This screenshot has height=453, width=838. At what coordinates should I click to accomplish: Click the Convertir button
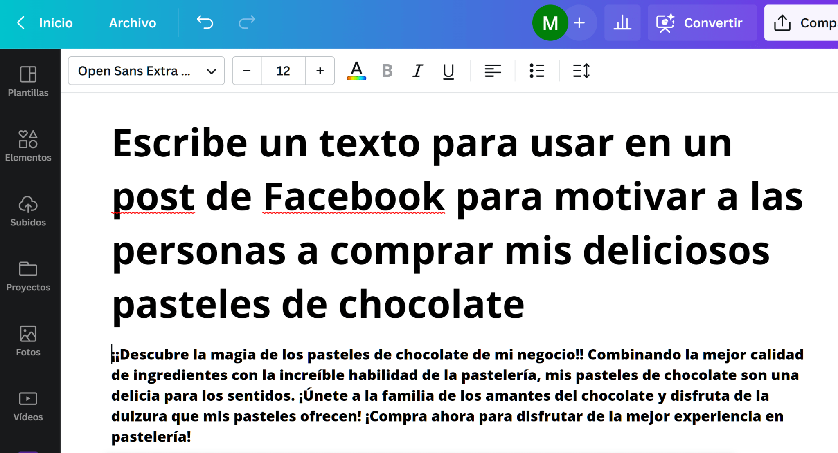tap(702, 23)
